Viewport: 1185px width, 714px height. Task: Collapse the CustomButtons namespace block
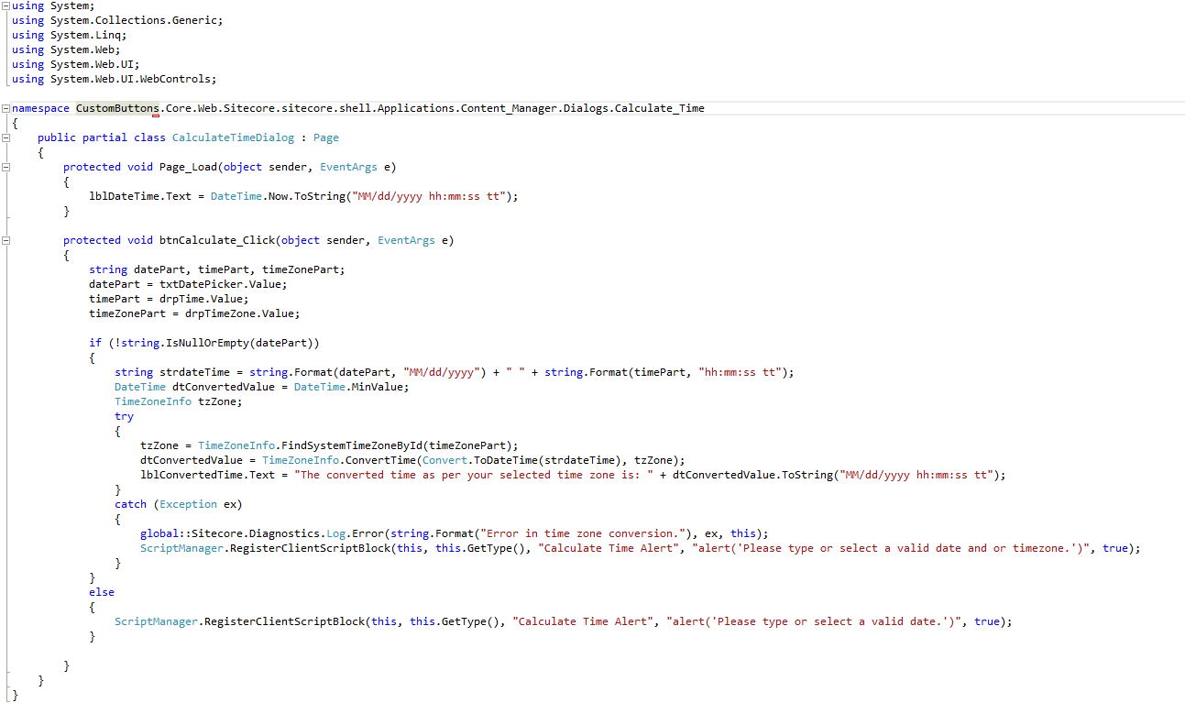point(6,108)
